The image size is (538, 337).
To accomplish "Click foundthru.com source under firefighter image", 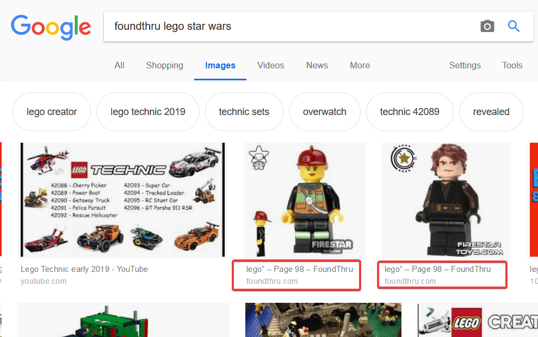I will (x=272, y=281).
